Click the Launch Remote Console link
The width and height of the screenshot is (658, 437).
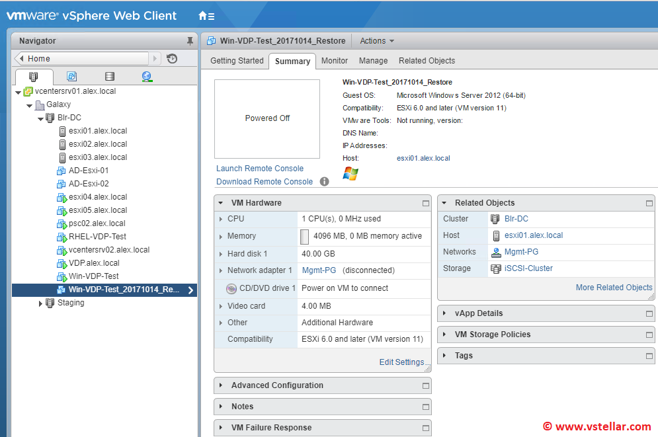coord(260,169)
